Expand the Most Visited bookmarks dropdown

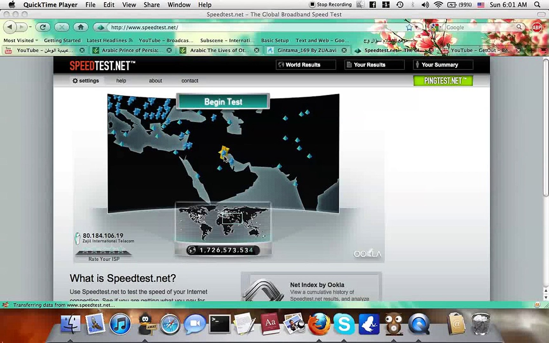(21, 40)
